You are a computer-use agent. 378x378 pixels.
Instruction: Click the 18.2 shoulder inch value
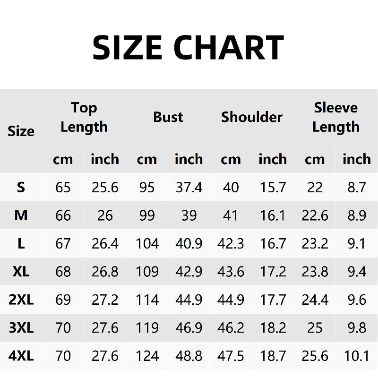click(x=273, y=328)
